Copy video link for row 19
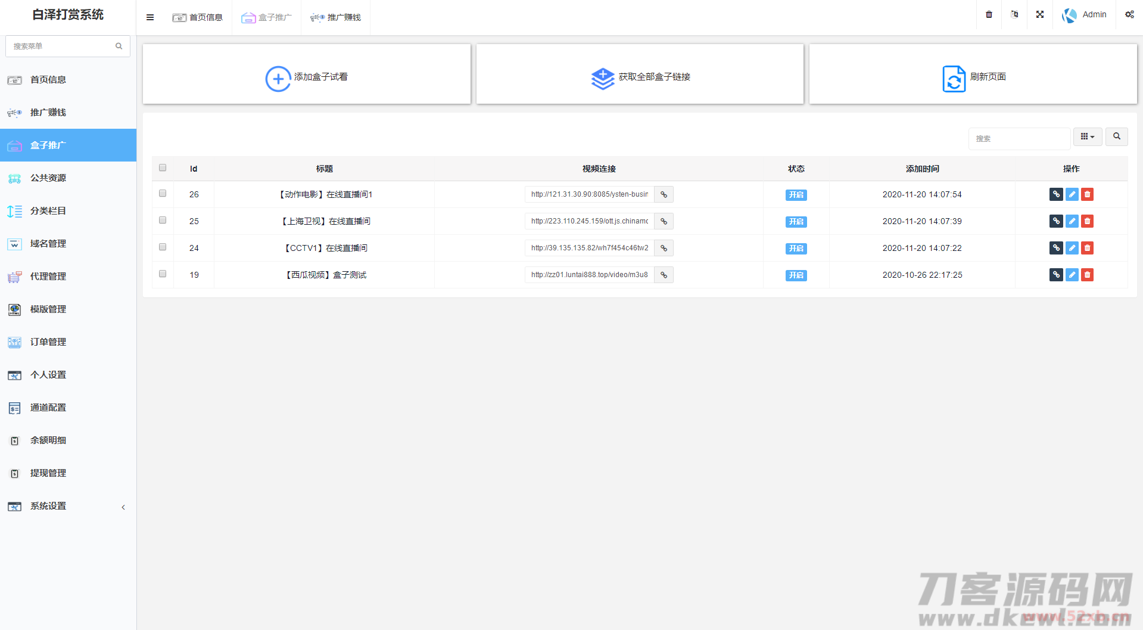 coord(664,275)
